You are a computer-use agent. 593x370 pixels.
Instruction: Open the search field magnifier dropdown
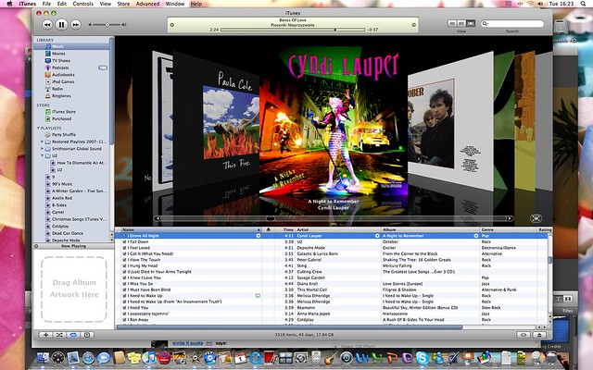tap(486, 23)
